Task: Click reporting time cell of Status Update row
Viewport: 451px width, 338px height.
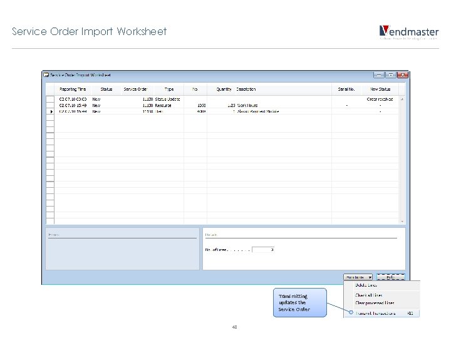Action: click(73, 99)
